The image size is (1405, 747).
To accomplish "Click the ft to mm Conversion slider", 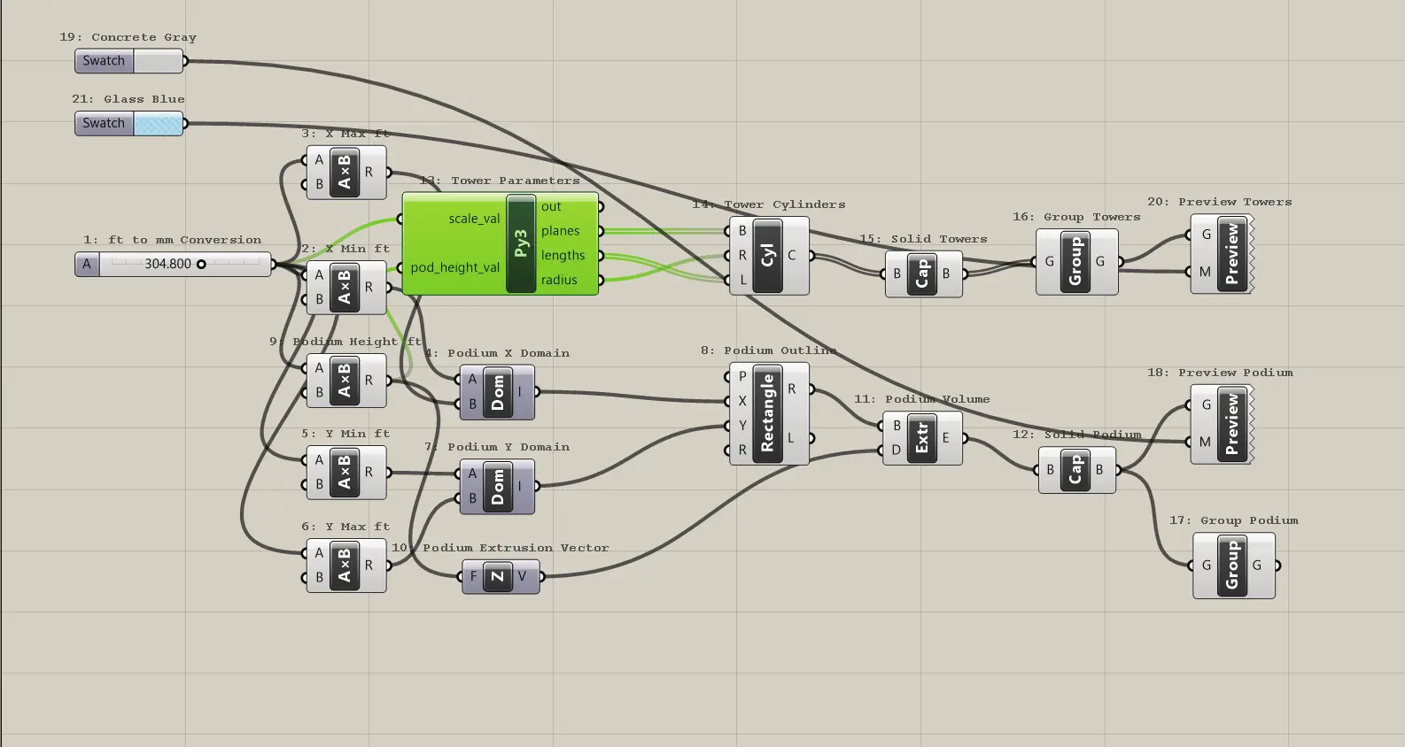I will 173,264.
